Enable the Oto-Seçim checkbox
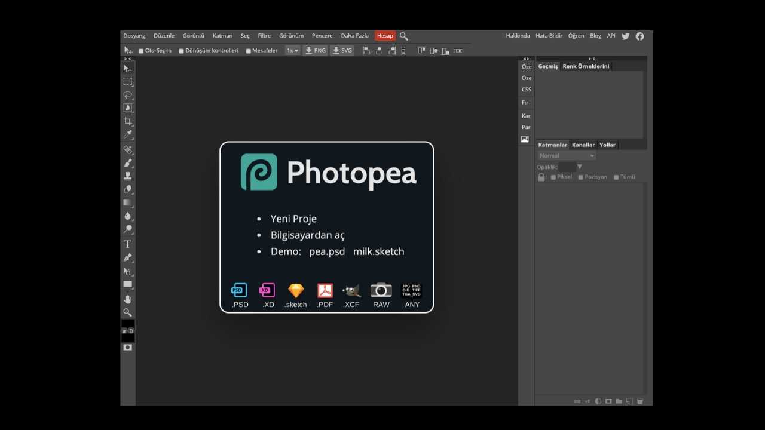This screenshot has width=765, height=430. 141,51
